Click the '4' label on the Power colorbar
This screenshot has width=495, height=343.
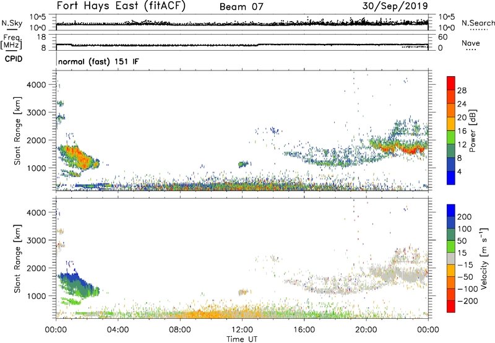(459, 171)
